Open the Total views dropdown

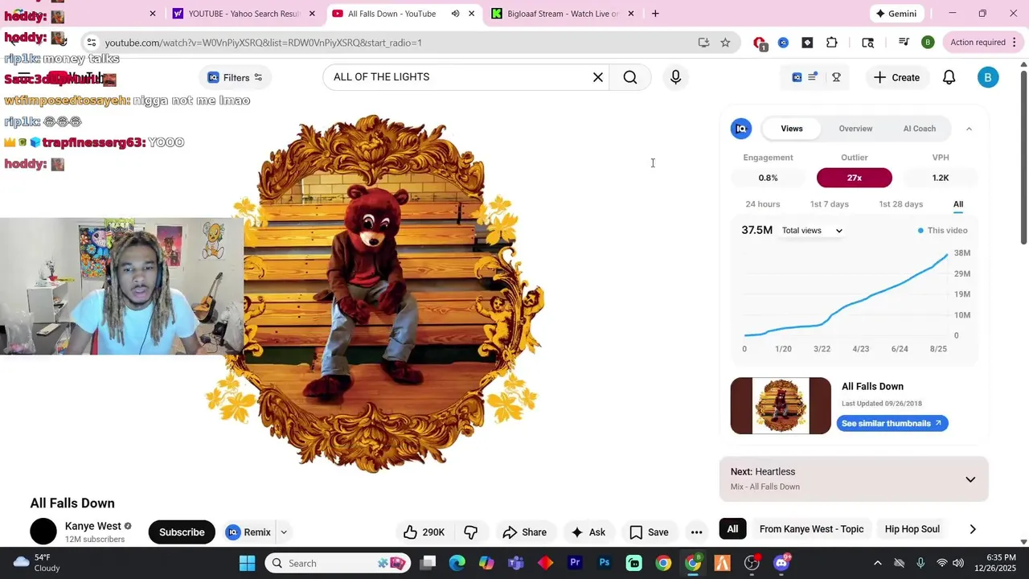pyautogui.click(x=812, y=231)
